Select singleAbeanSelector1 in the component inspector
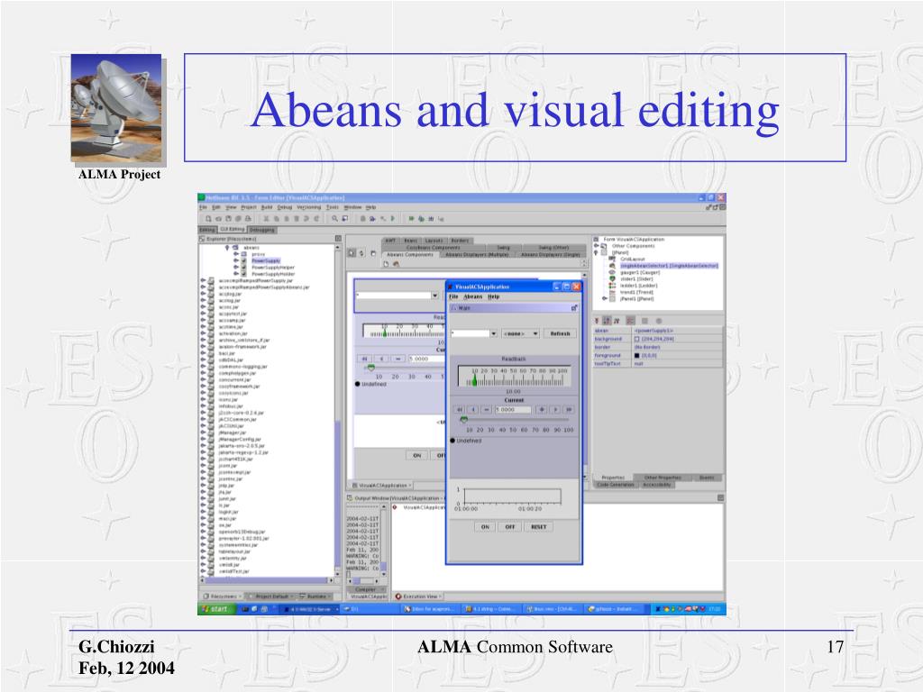This screenshot has height=692, width=923. (670, 266)
